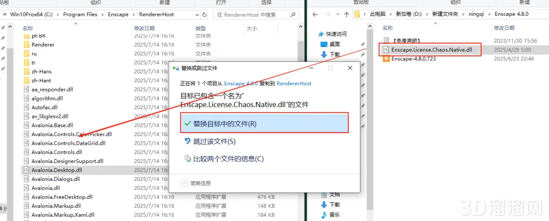Go up one folder in right window
This screenshot has height=221, width=549.
(346, 15)
